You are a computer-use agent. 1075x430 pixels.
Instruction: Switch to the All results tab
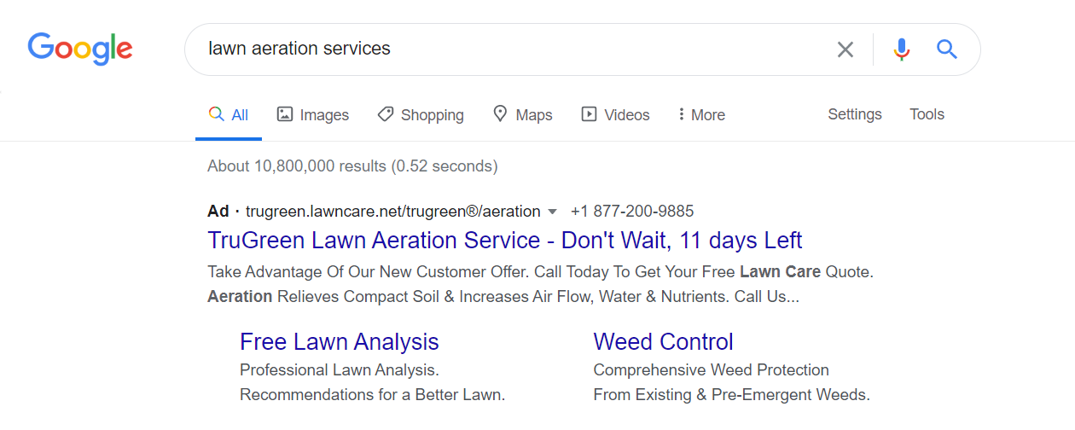229,114
